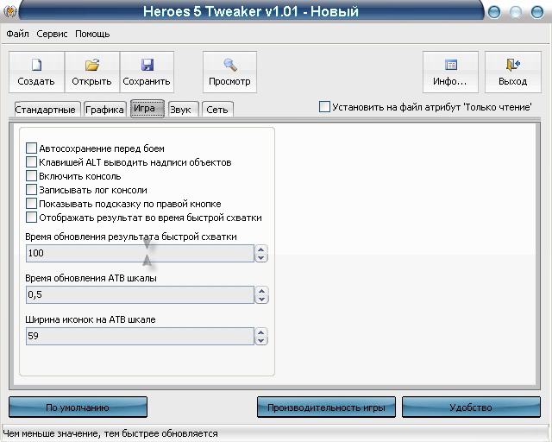This screenshot has height=442, width=552.
Task: Click the Сохранить floppy disk icon
Action: [x=147, y=65]
